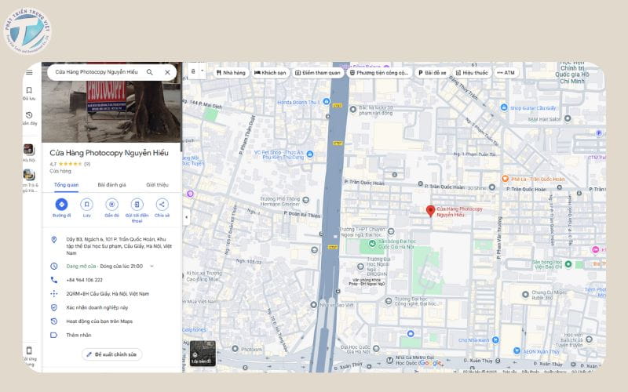
Task: Click the search magnifier icon
Action: tap(150, 72)
